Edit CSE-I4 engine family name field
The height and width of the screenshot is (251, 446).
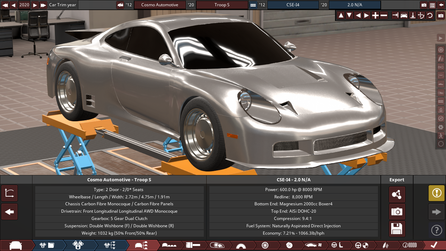point(293,5)
